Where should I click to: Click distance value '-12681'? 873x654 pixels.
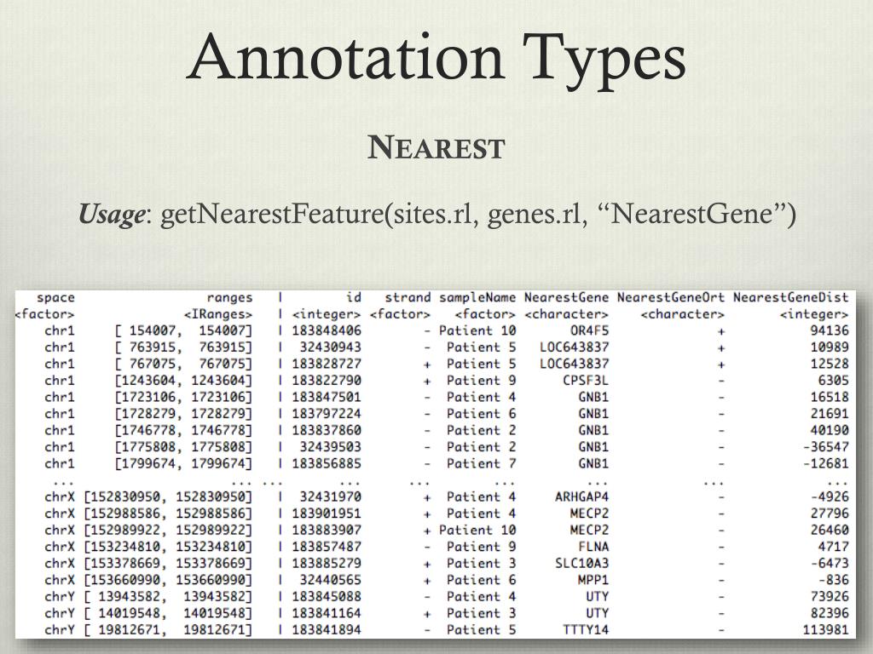click(825, 464)
